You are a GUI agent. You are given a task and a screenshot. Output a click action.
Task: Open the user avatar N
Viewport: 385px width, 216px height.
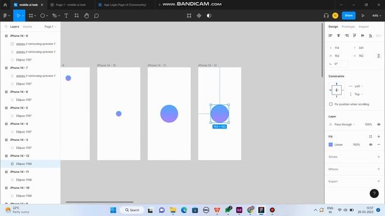point(335,16)
